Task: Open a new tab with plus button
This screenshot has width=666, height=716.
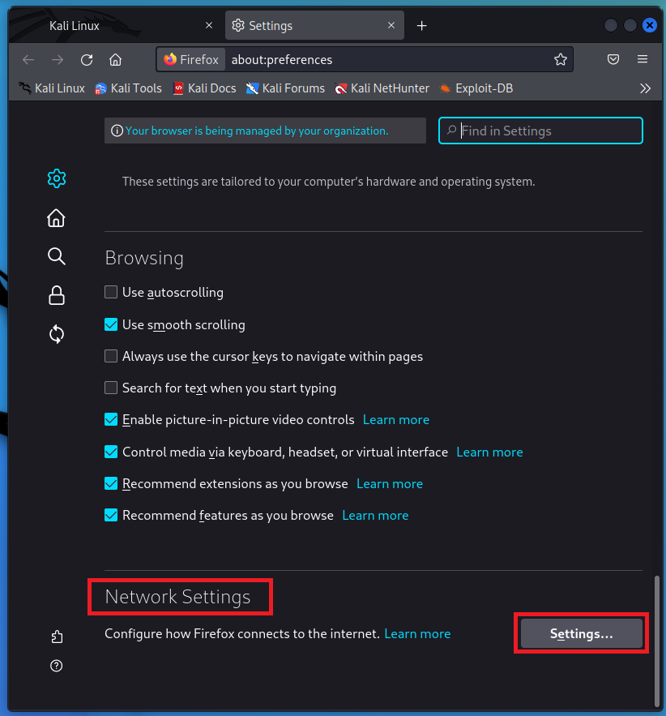Action: tap(422, 26)
